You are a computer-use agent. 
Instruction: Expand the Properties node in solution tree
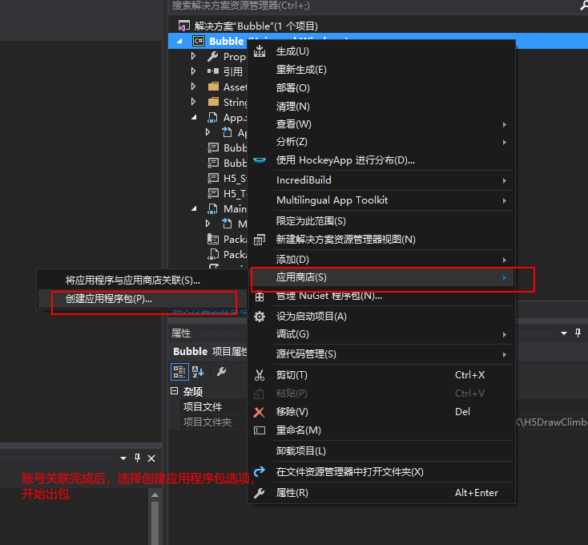point(193,57)
